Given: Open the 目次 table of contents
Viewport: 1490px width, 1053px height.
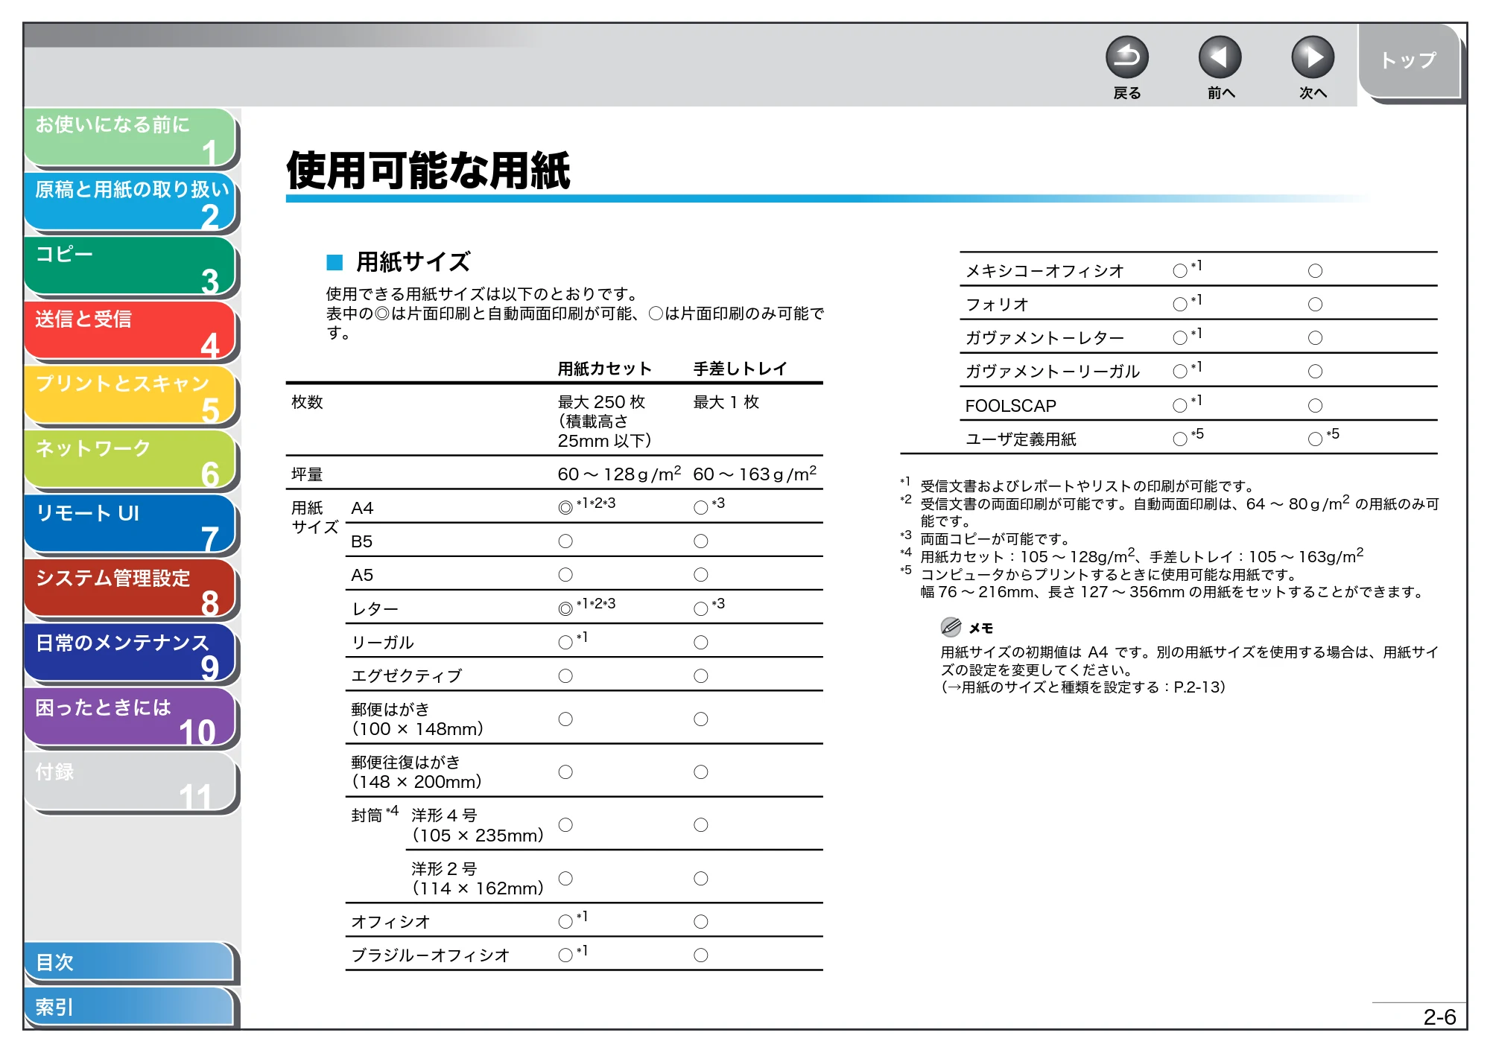Looking at the screenshot, I should point(130,962).
